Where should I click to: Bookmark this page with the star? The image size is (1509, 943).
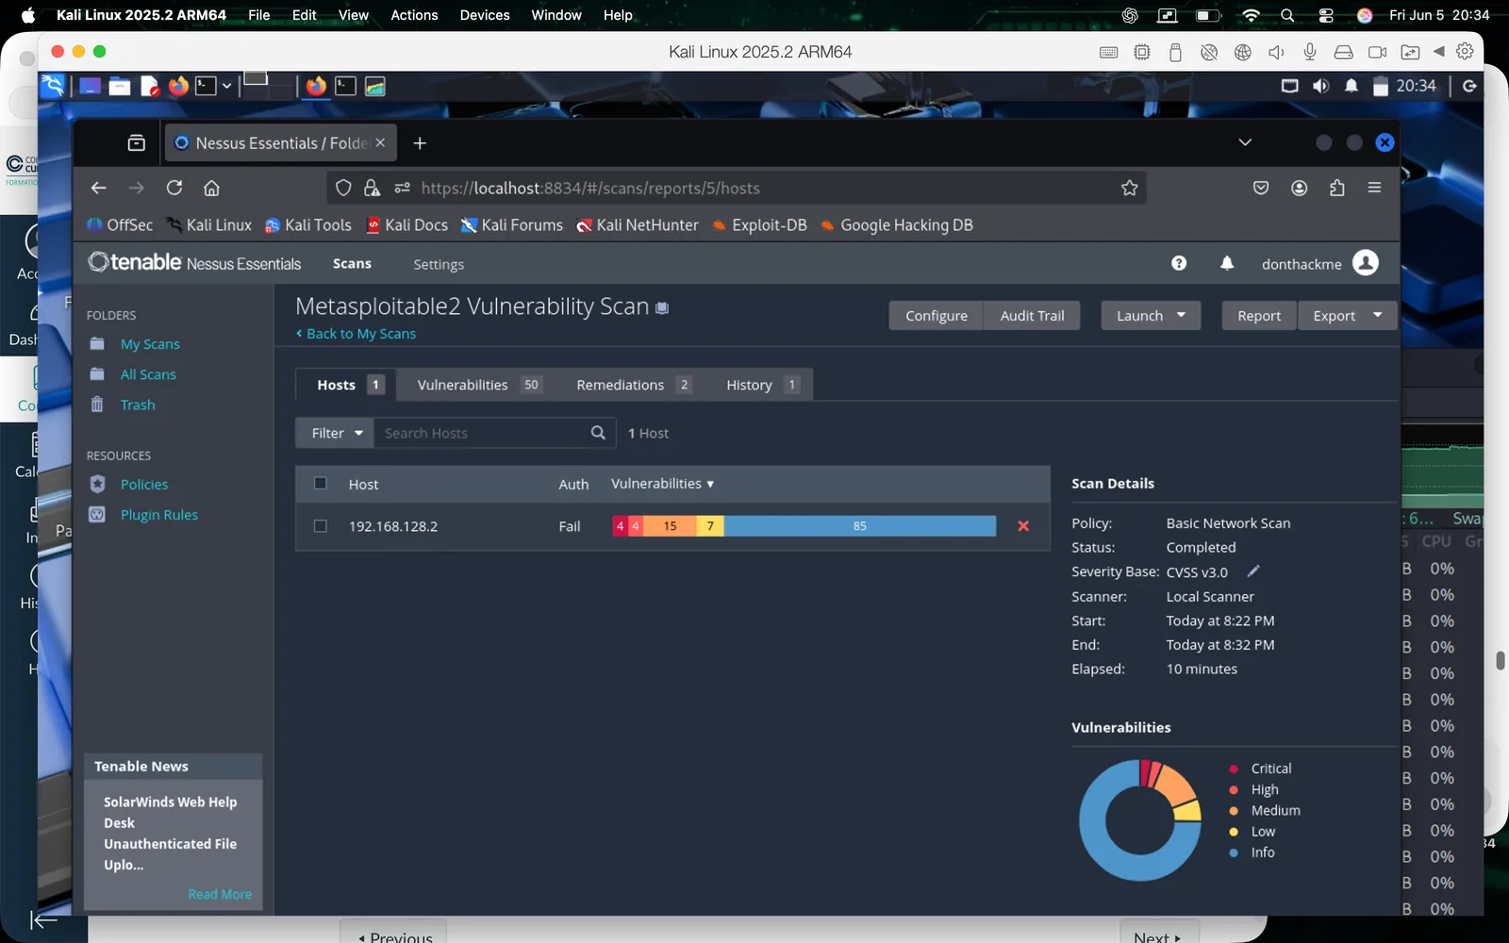click(x=1129, y=188)
